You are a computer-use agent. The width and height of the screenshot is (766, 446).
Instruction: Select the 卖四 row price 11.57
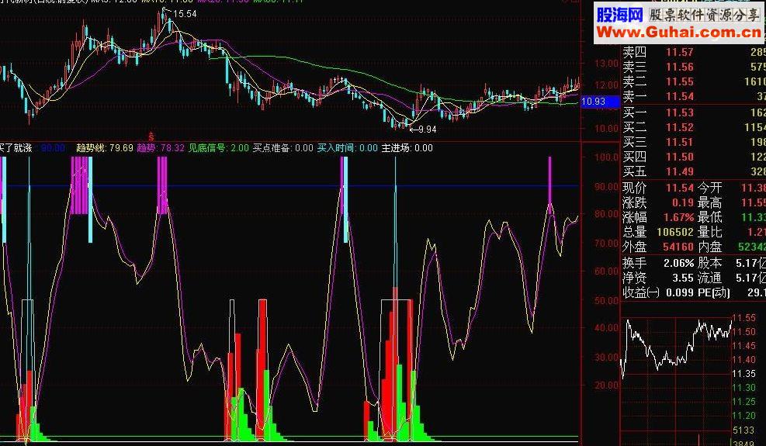[680, 52]
